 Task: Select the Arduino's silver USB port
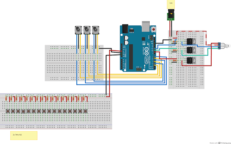point(146,26)
